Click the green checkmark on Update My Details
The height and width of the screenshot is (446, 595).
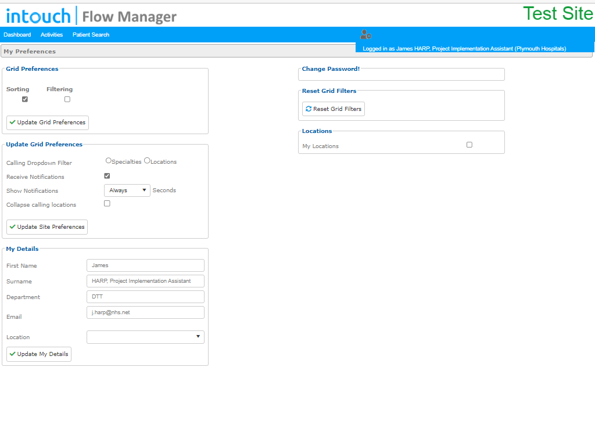click(x=13, y=354)
